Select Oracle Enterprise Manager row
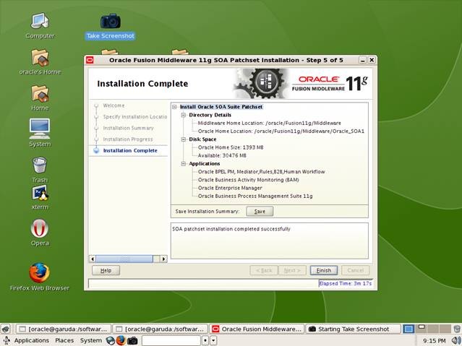Screen dimensions: 462x346 click(x=230, y=188)
